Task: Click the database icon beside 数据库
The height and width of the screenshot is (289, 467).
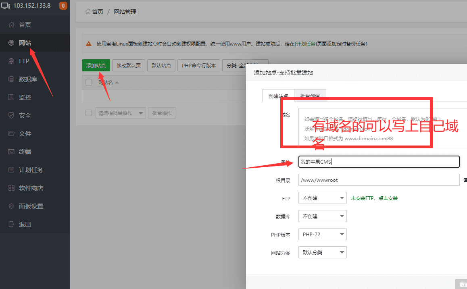Action: point(11,79)
